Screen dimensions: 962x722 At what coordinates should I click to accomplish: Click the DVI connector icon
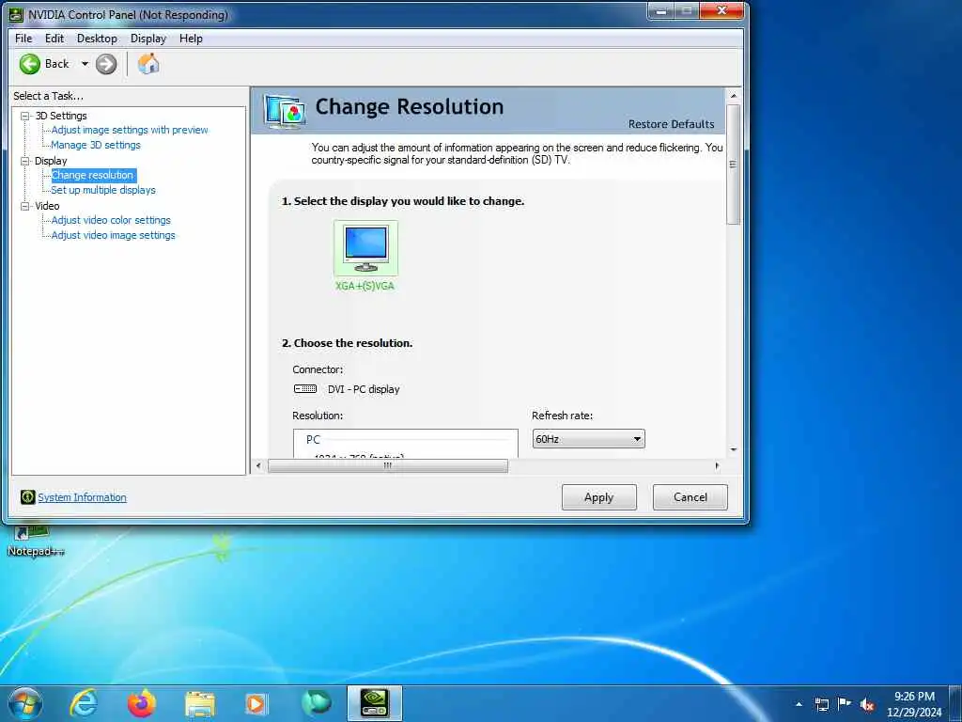pos(305,388)
